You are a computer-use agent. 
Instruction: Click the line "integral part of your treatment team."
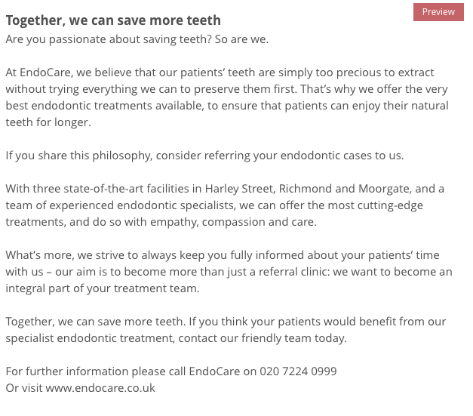[x=102, y=288]
